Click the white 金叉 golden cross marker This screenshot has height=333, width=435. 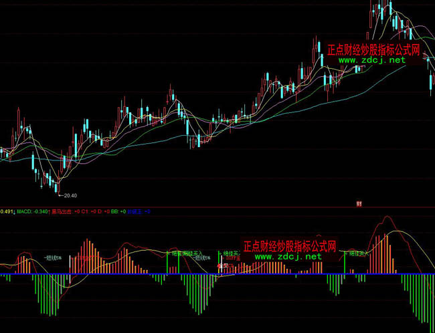[222, 266]
